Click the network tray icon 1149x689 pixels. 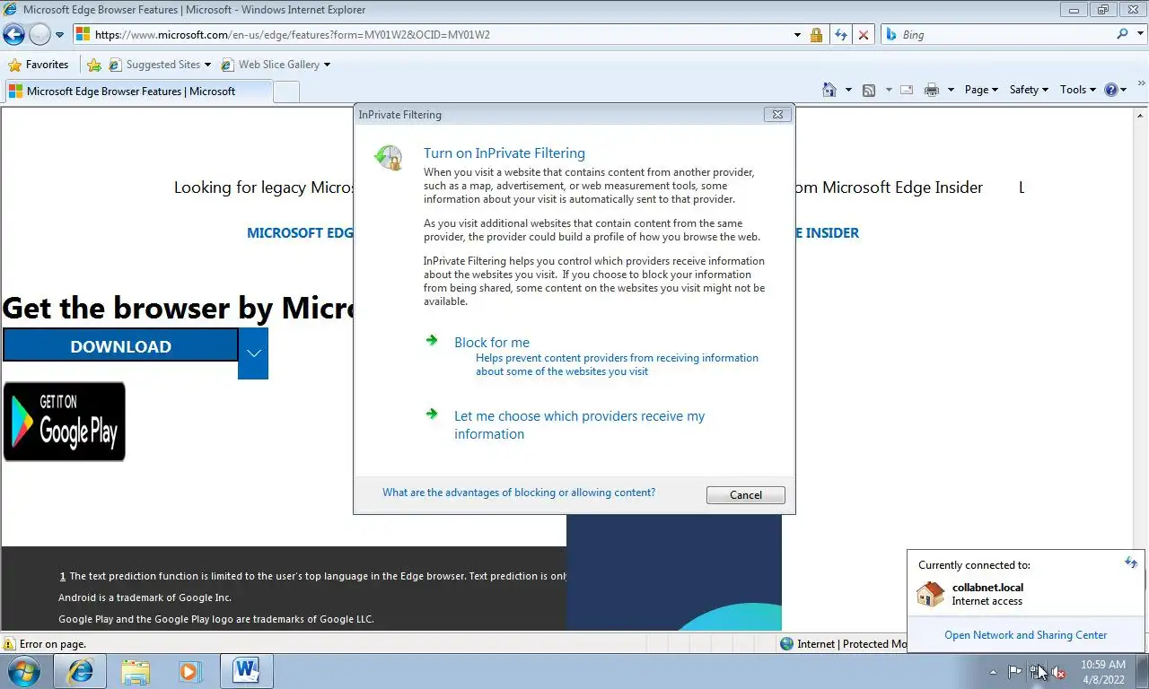tap(1037, 672)
